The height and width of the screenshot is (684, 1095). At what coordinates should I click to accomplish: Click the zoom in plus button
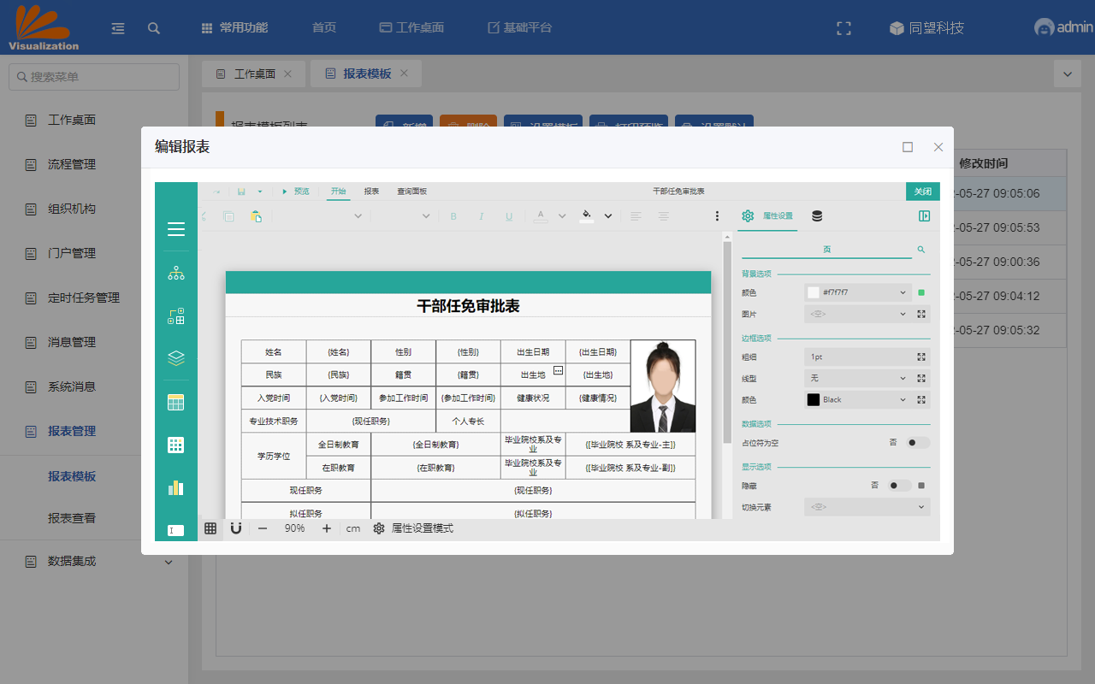[326, 528]
